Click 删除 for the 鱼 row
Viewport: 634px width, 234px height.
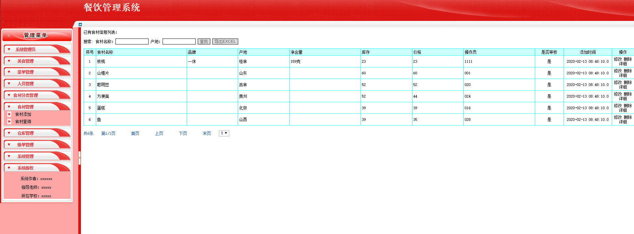pos(628,117)
